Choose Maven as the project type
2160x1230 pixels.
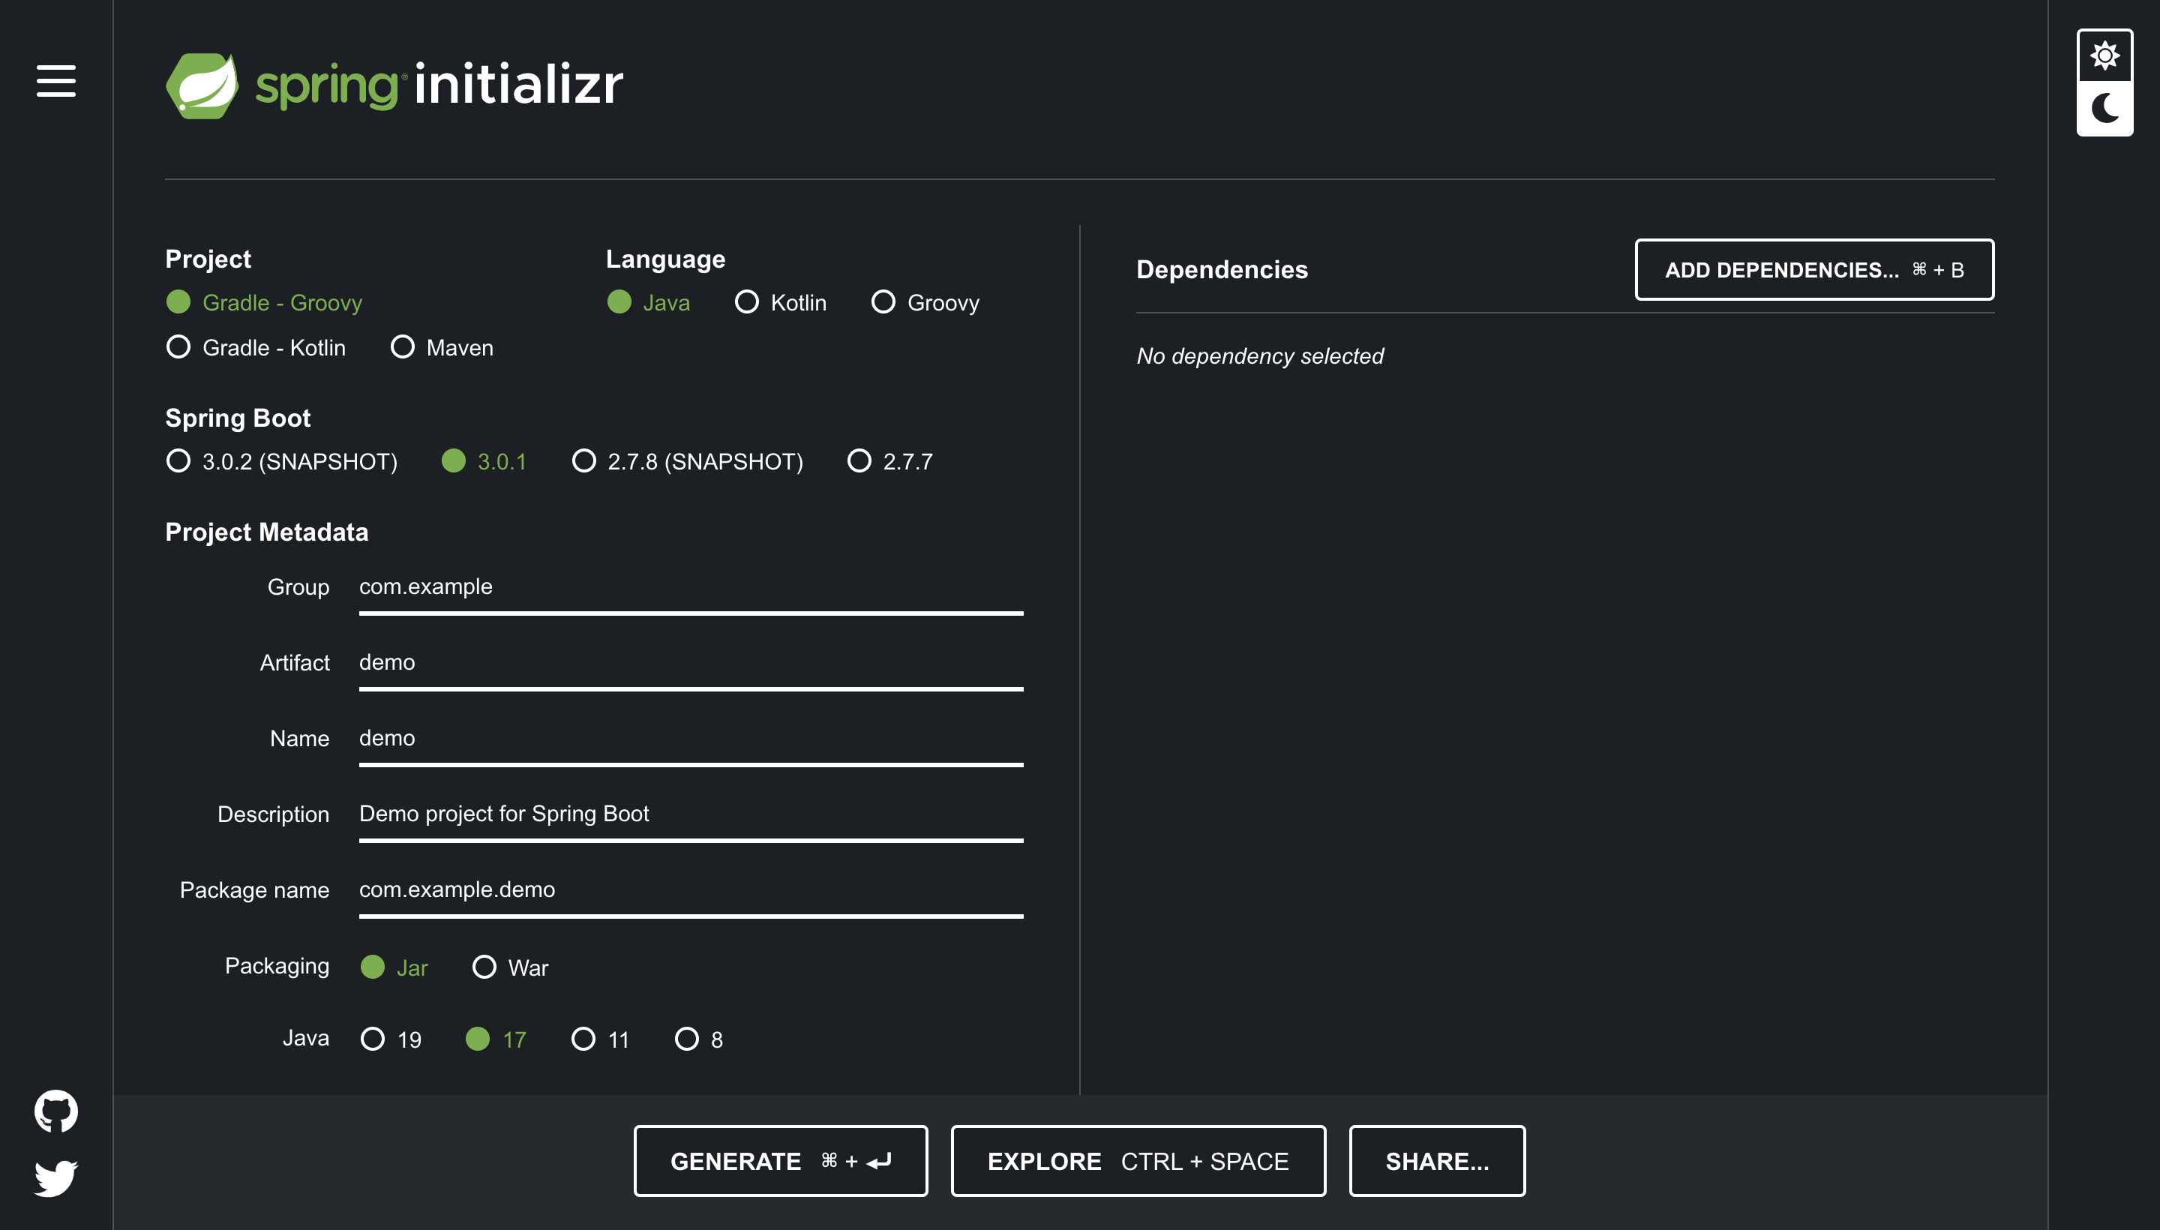402,347
